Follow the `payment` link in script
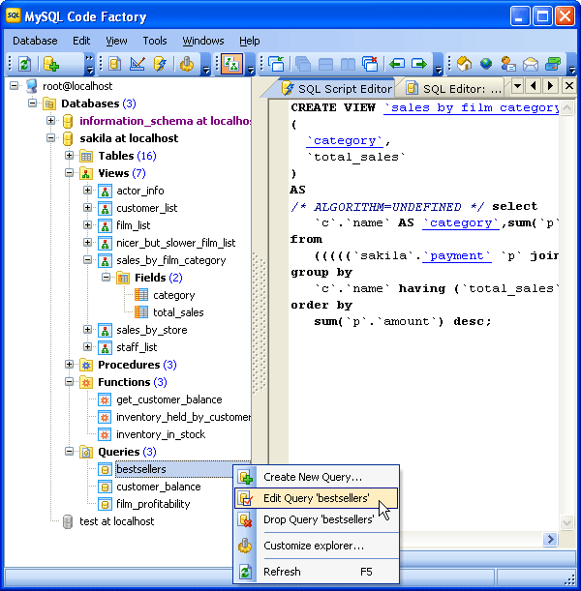 pyautogui.click(x=456, y=256)
